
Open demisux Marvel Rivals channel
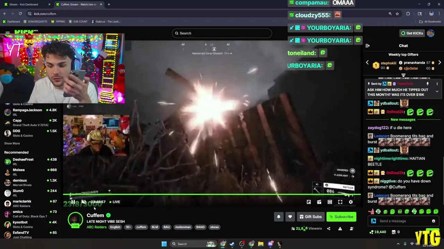(30, 183)
